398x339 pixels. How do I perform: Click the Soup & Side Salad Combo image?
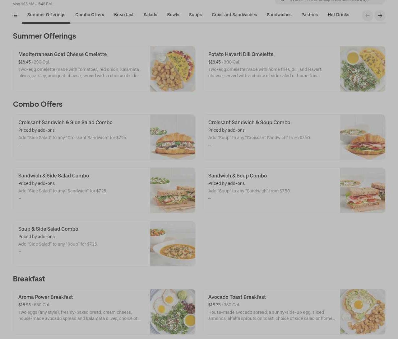click(173, 244)
